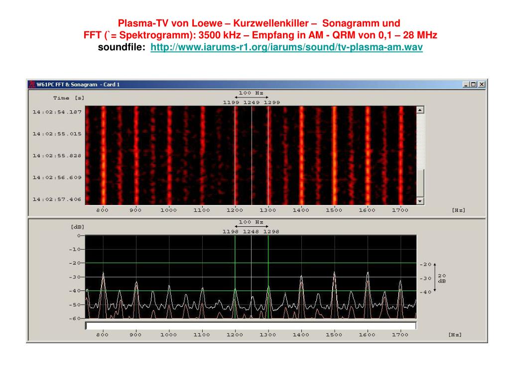Viewport: 510px width, 382px height.
Task: Maximize the W61PC FFT & Sonagram window
Action: 474,85
